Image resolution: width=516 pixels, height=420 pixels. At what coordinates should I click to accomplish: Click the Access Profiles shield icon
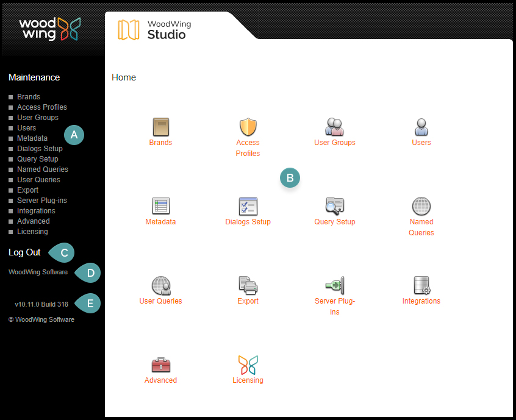tap(248, 127)
